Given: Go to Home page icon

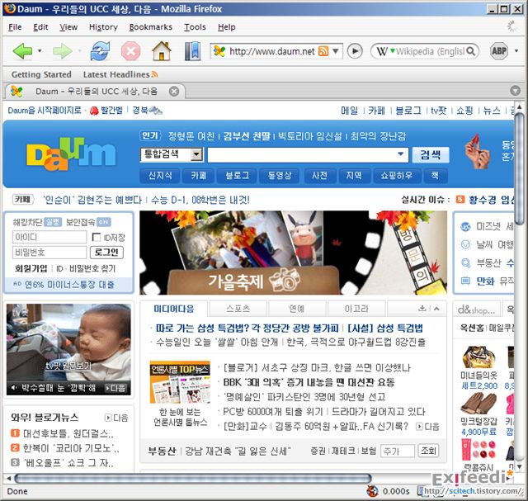Looking at the screenshot, I should (162, 51).
